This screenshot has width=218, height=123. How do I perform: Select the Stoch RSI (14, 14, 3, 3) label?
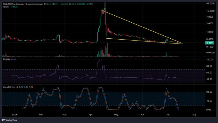[x=13, y=87]
